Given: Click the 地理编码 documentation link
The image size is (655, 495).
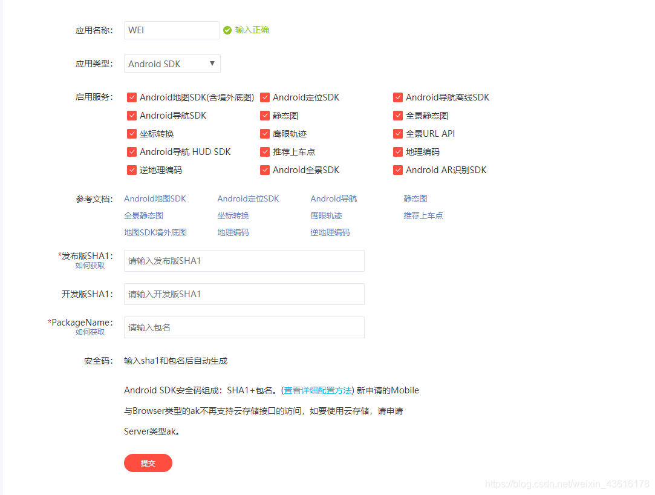Looking at the screenshot, I should [233, 232].
